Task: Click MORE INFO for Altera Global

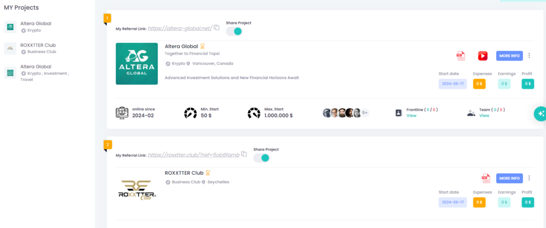Action: pyautogui.click(x=509, y=56)
